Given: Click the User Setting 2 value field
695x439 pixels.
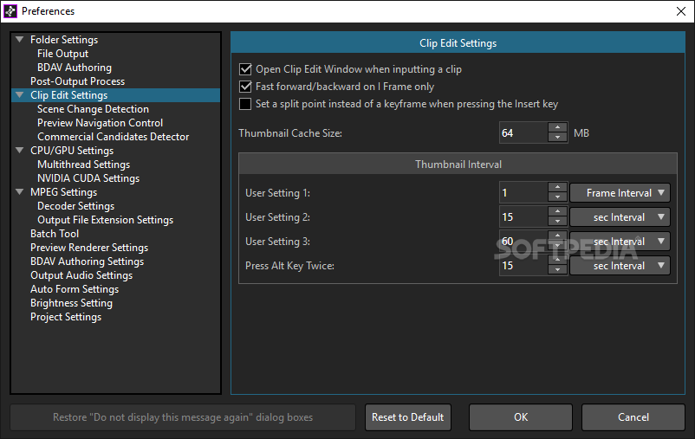Looking at the screenshot, I should pos(523,217).
